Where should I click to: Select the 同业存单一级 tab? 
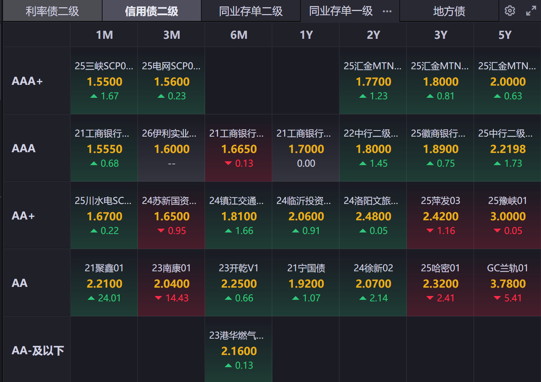[x=341, y=11]
